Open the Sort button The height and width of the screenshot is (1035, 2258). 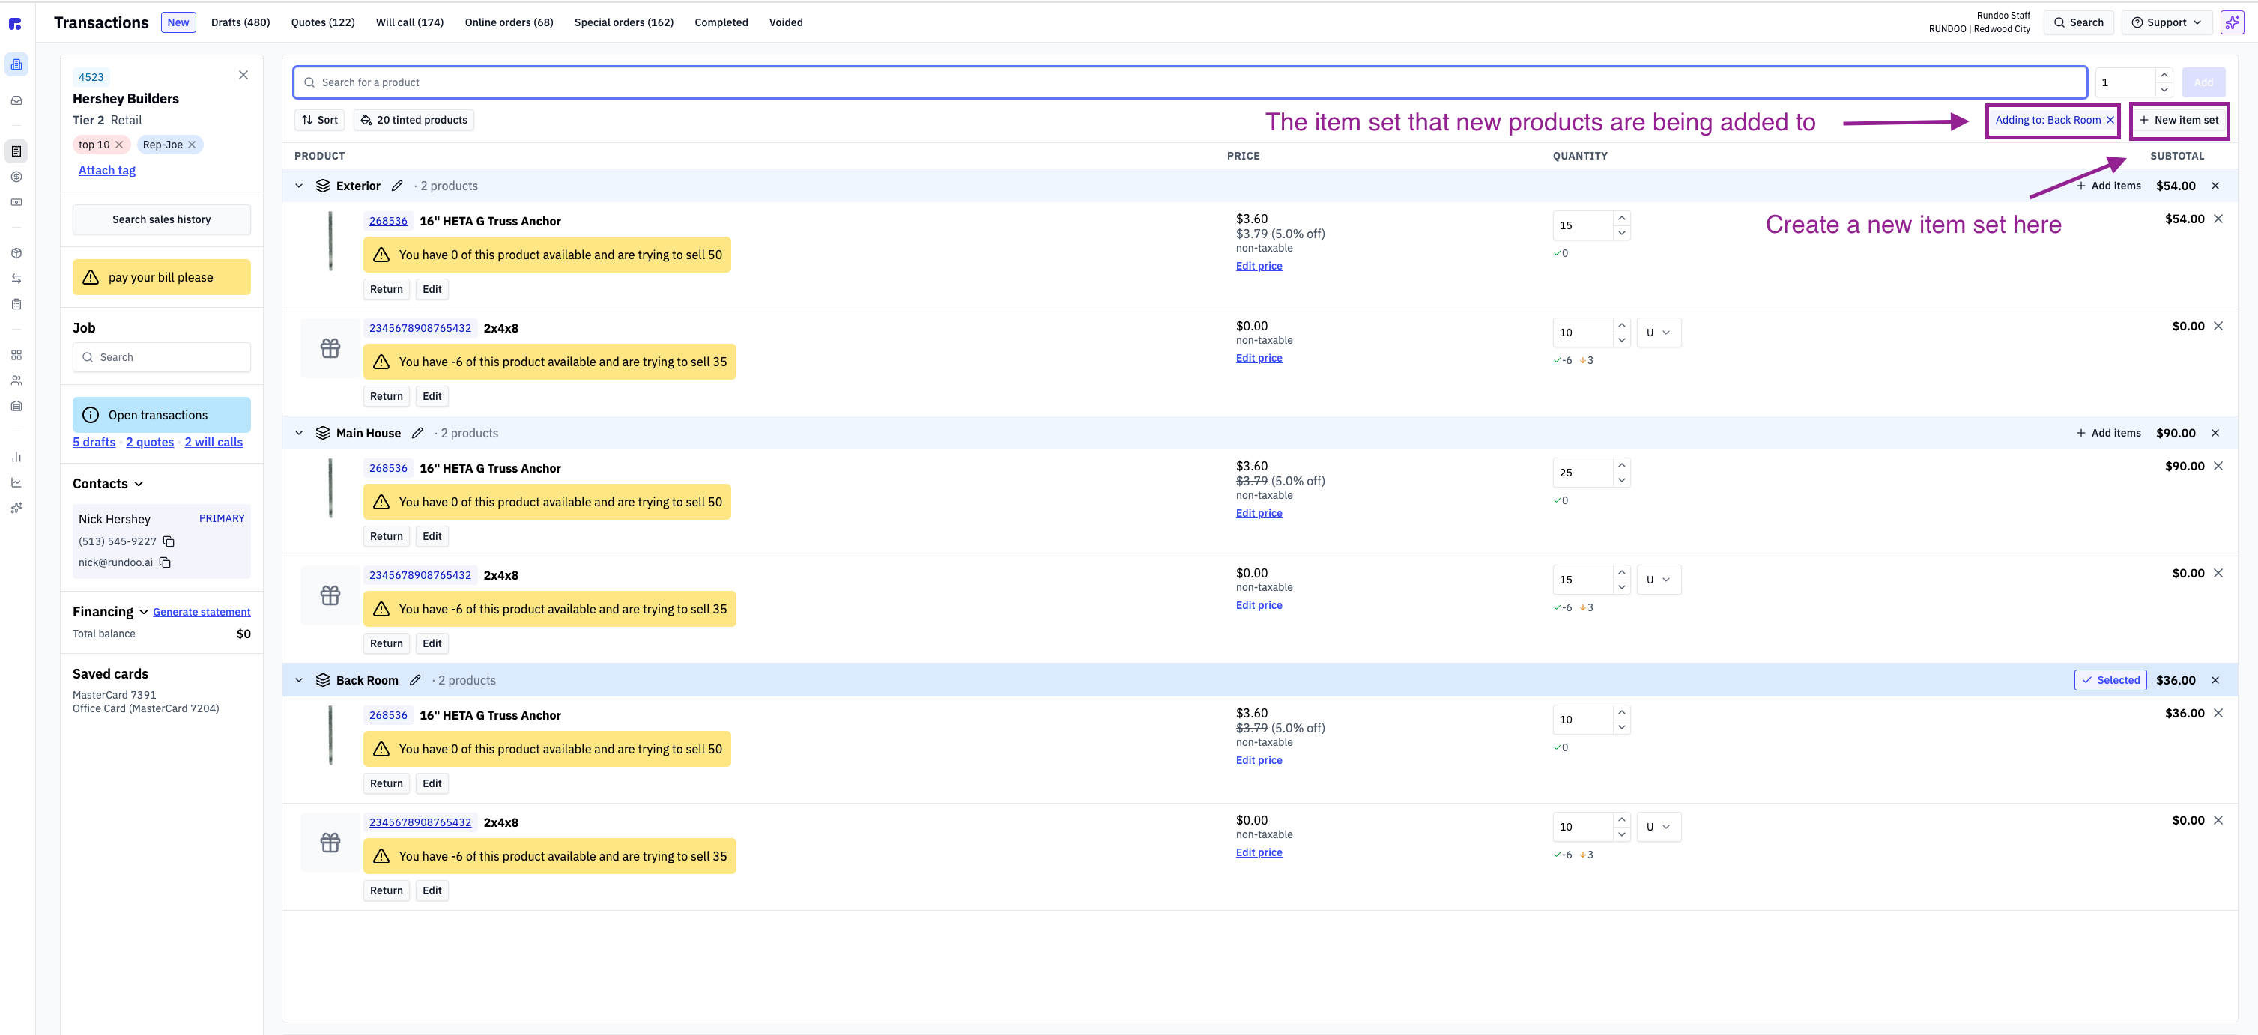(320, 120)
